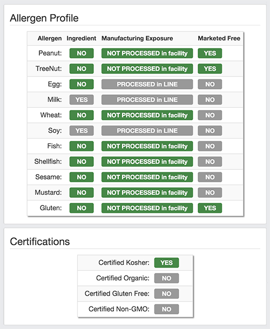The height and width of the screenshot is (329, 270).
Task: Click TreeNut NOT PROCESSED in facility badge
Action: (x=147, y=69)
